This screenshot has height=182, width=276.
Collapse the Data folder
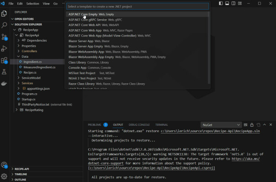[x=18, y=57]
